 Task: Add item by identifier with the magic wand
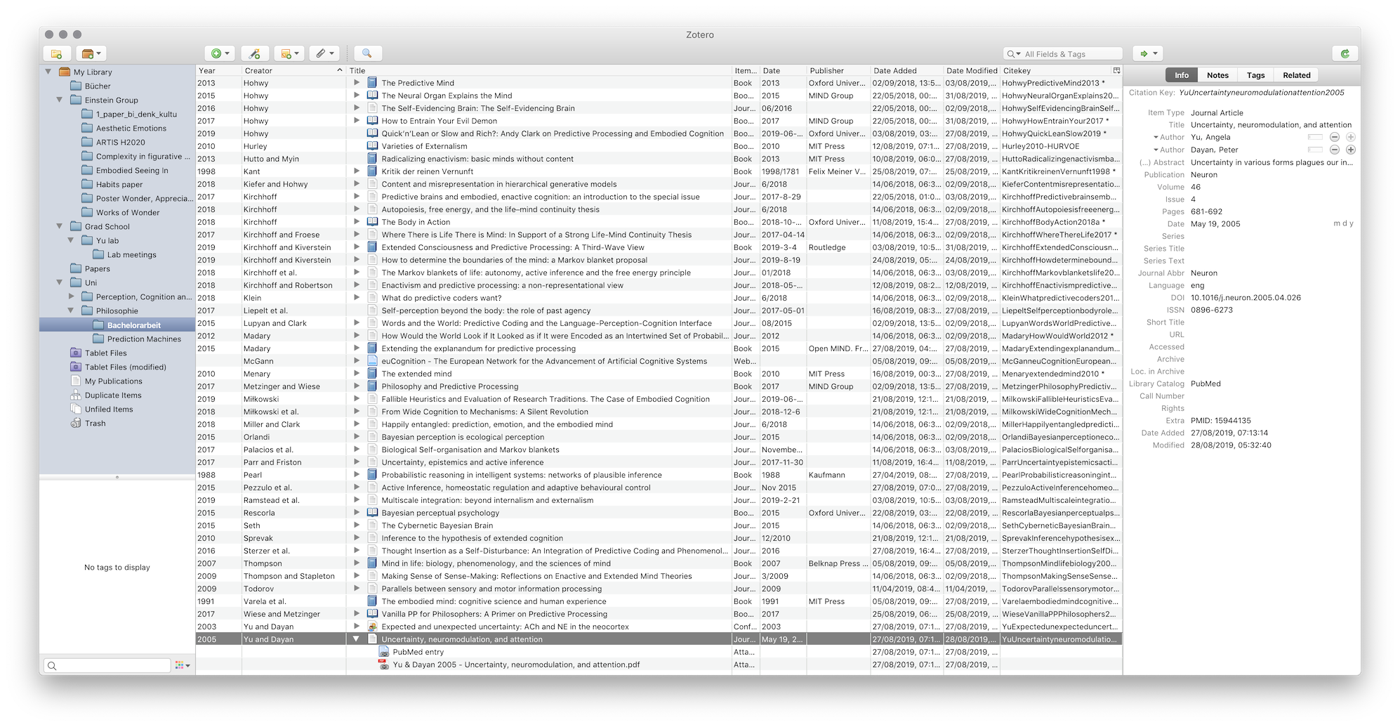click(x=255, y=53)
